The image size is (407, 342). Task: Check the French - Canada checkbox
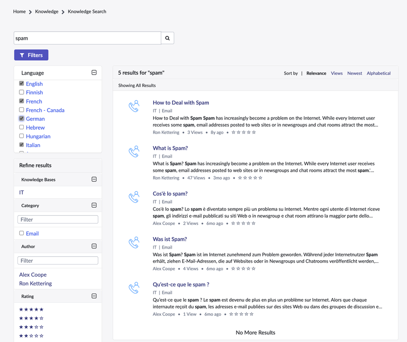(x=21, y=110)
